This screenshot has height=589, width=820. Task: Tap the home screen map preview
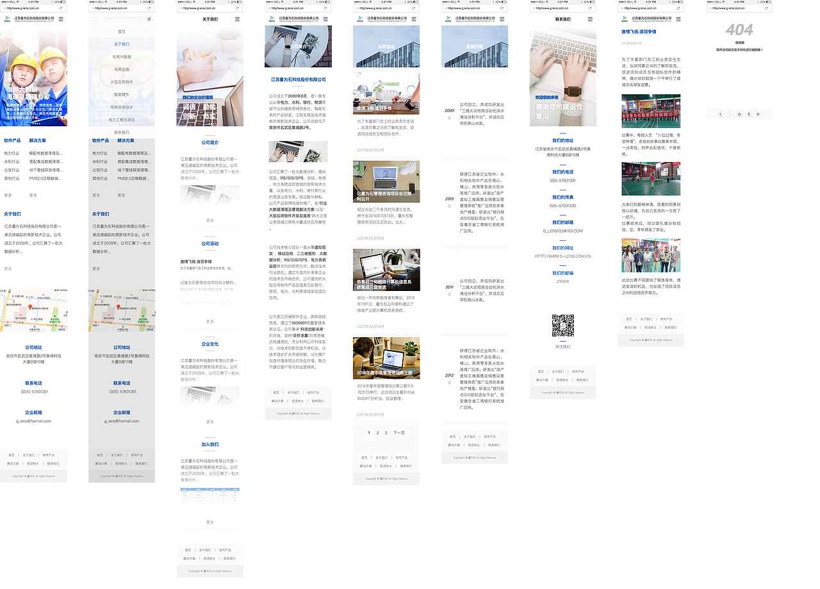[33, 310]
